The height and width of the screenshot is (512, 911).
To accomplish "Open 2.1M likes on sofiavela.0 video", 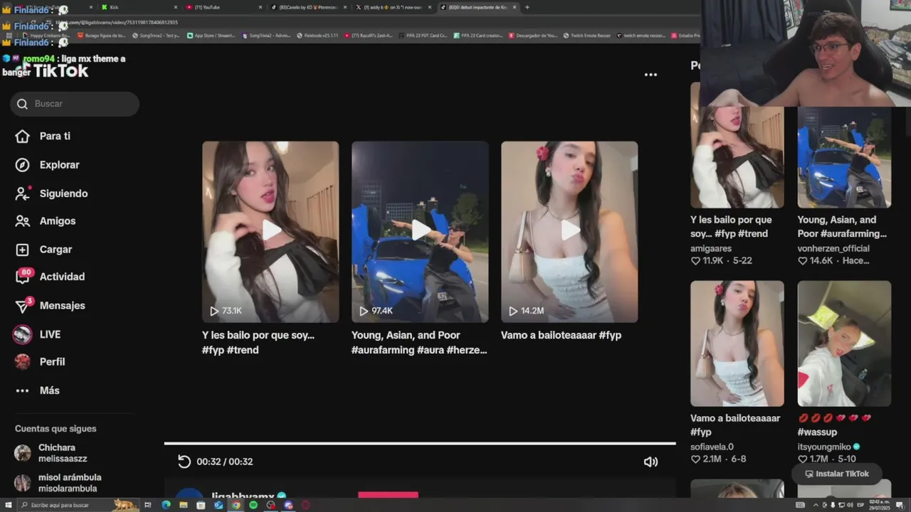I will coord(706,459).
